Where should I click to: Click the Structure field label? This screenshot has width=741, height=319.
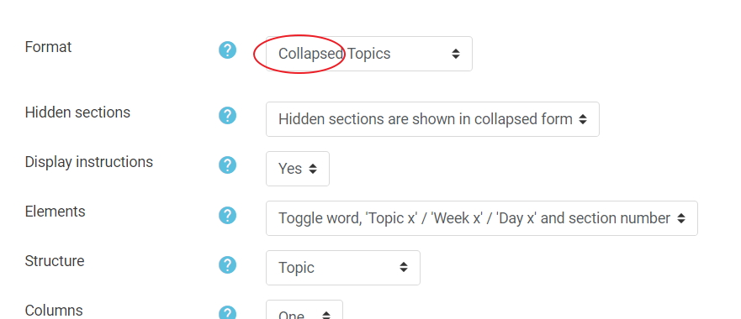tap(55, 261)
